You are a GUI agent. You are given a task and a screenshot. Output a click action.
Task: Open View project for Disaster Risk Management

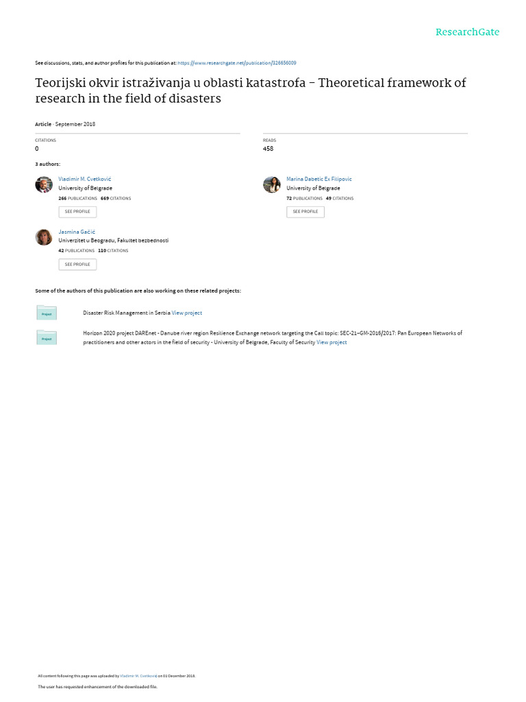click(187, 313)
